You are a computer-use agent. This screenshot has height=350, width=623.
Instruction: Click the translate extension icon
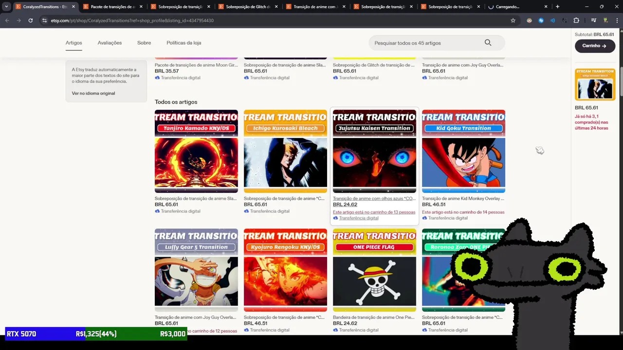564,20
